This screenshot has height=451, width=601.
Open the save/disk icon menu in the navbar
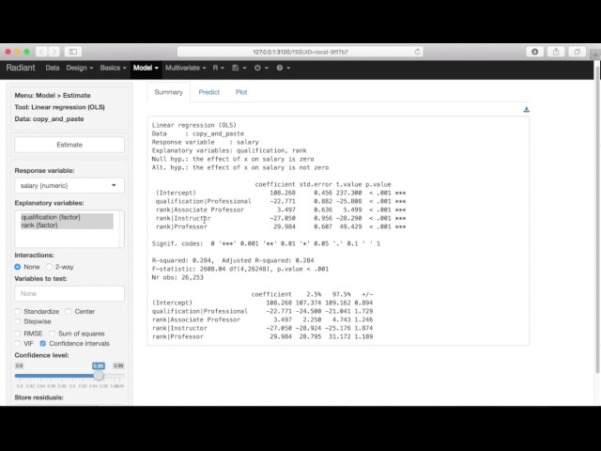239,68
